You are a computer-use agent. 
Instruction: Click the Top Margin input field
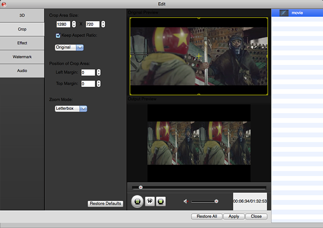pyautogui.click(x=88, y=84)
